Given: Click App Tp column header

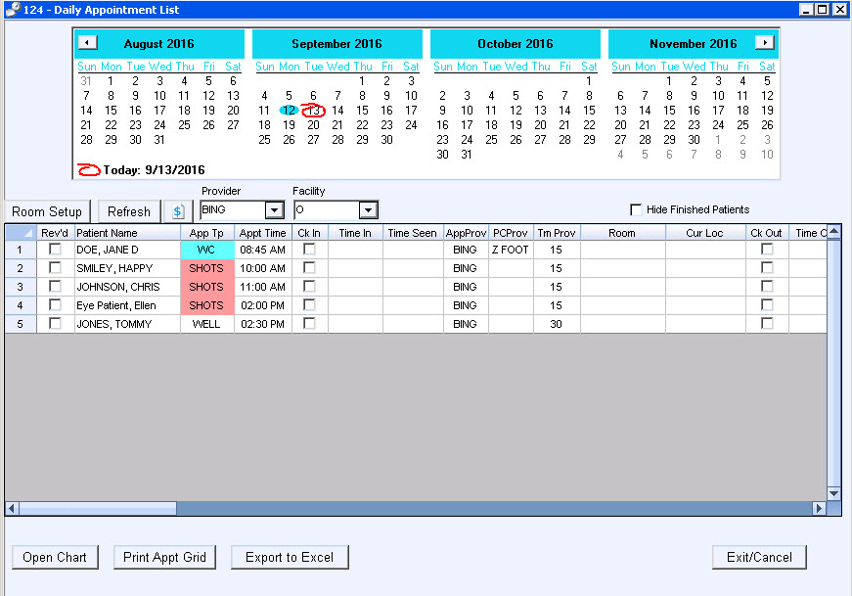Looking at the screenshot, I should [207, 233].
